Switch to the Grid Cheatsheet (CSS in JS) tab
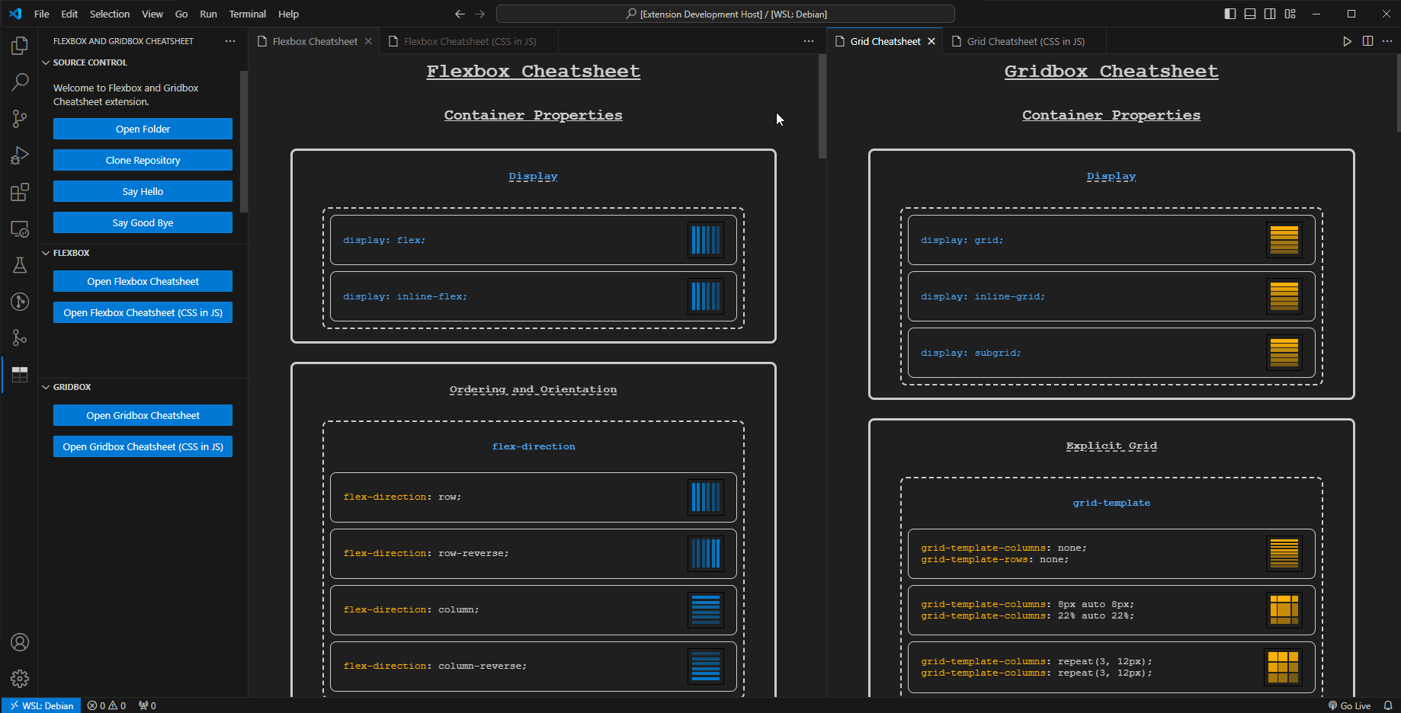This screenshot has width=1401, height=713. 1025,41
